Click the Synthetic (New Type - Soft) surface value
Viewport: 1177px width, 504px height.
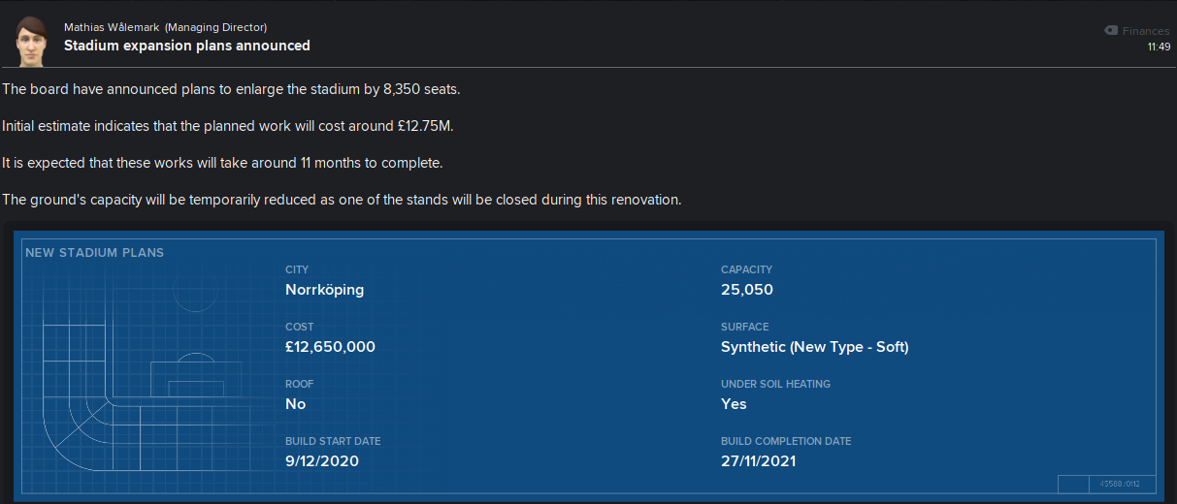[815, 347]
